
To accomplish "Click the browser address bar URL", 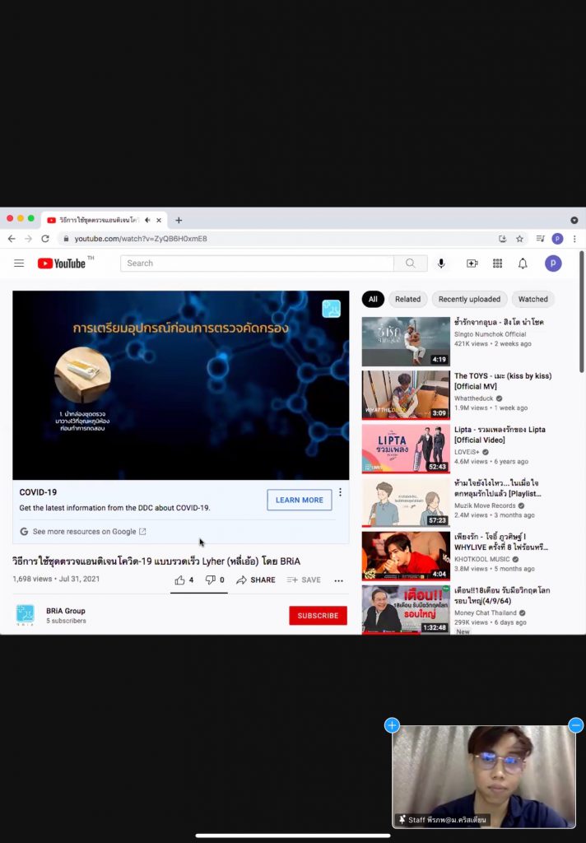I will (141, 238).
